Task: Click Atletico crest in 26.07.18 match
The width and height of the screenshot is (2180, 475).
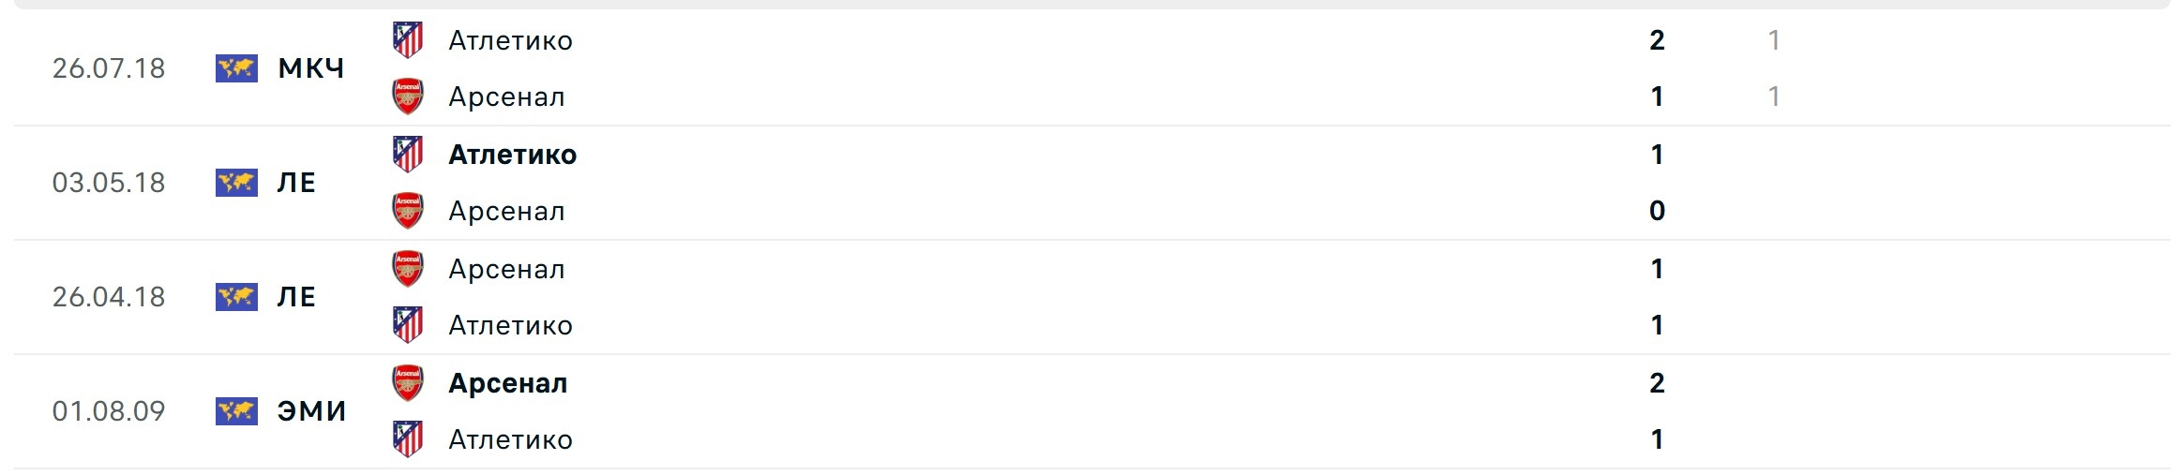Action: [408, 40]
